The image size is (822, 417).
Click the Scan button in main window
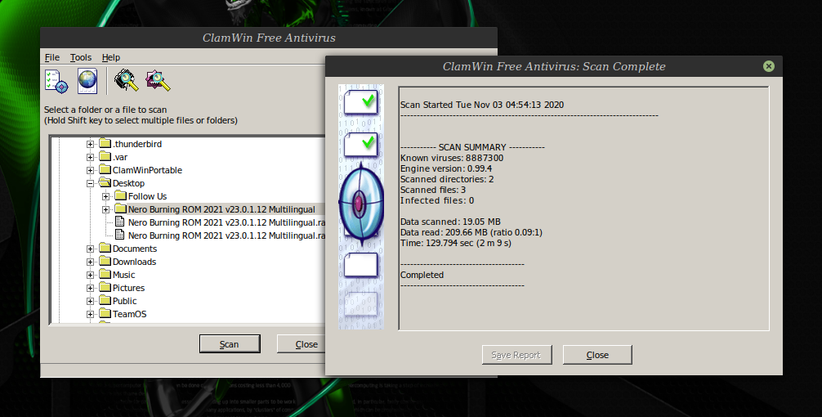point(230,344)
